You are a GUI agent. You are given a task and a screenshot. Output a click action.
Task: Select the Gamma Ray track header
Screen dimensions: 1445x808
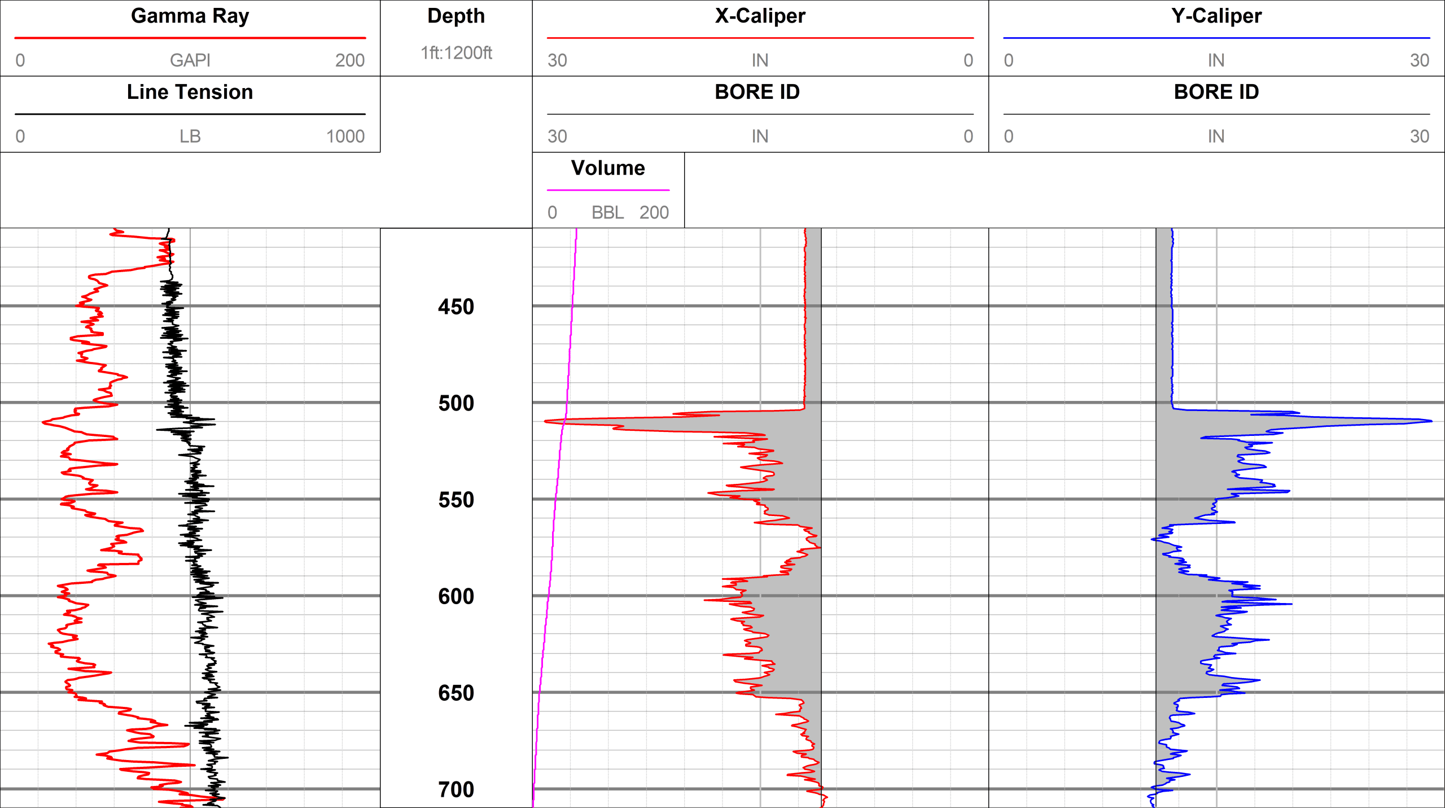[x=190, y=16]
